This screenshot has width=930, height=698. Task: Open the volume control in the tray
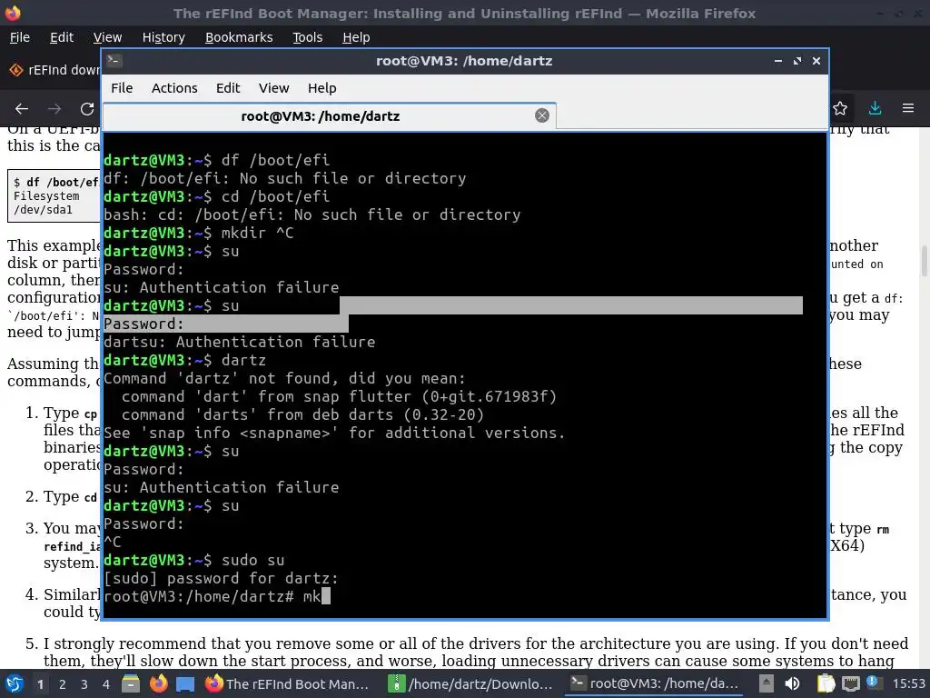tap(792, 683)
